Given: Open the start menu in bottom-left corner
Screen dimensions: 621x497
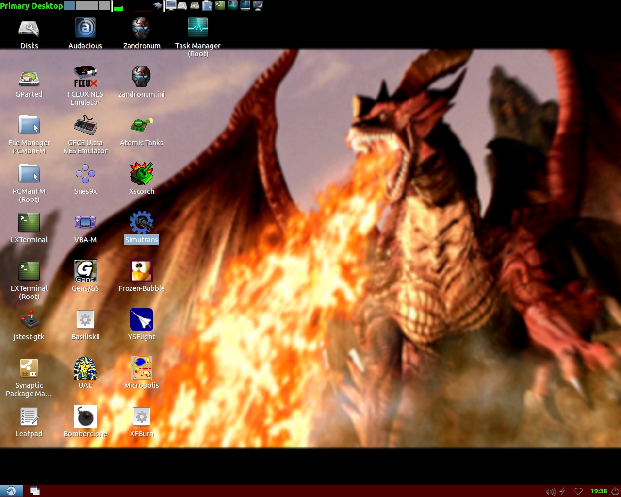Looking at the screenshot, I should click(11, 491).
